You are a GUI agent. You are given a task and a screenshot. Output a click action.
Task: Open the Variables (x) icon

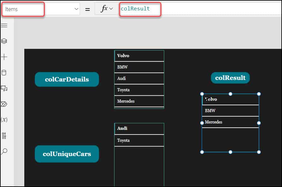tap(4, 119)
